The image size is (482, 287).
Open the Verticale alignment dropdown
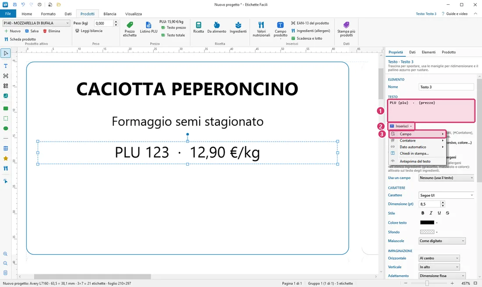439,267
